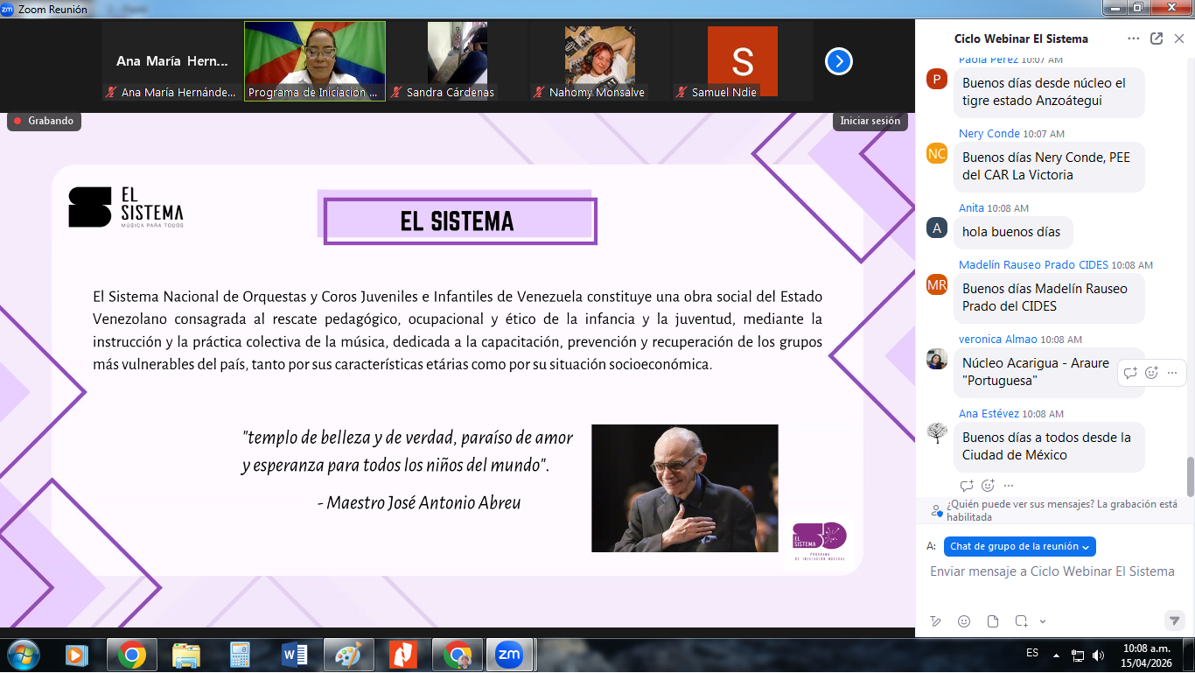1195x673 pixels.
Task: Add reaction to veronica Almao's message
Action: click(1151, 373)
